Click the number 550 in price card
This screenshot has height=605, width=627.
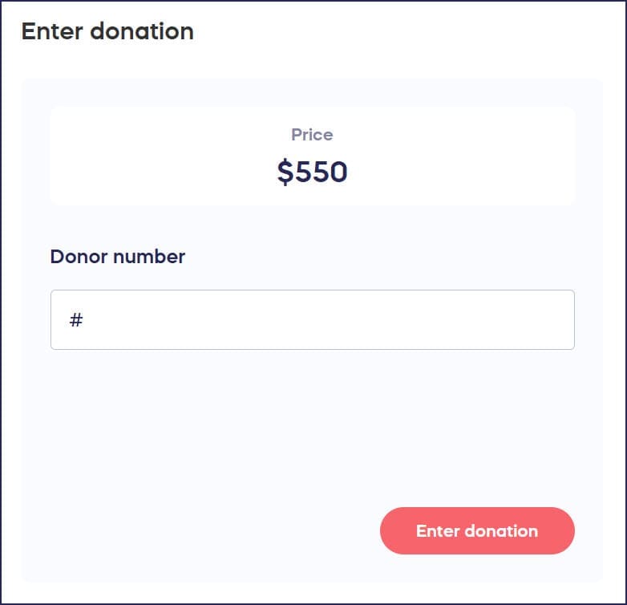tap(322, 173)
